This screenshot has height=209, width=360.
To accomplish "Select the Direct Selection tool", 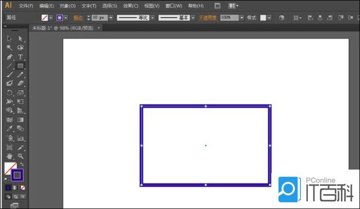I will (21, 38).
